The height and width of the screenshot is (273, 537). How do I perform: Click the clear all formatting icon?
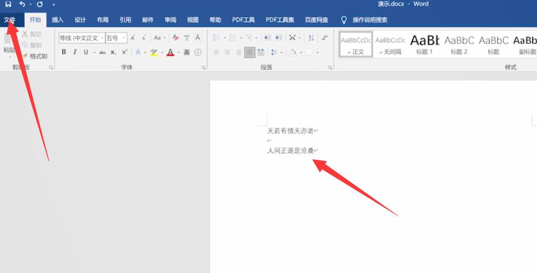176,37
